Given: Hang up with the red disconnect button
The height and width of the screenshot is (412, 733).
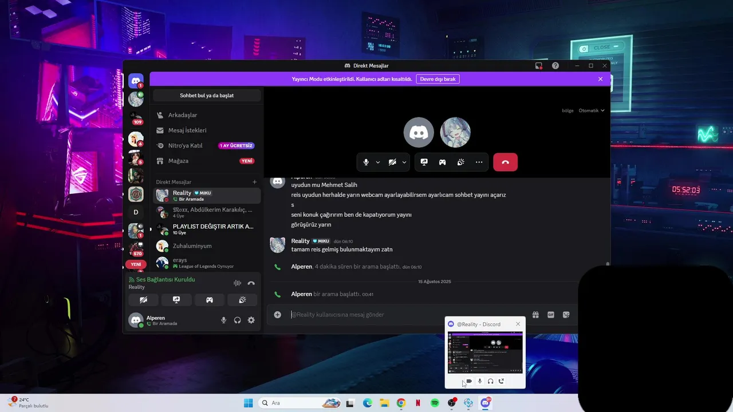Looking at the screenshot, I should [505, 163].
